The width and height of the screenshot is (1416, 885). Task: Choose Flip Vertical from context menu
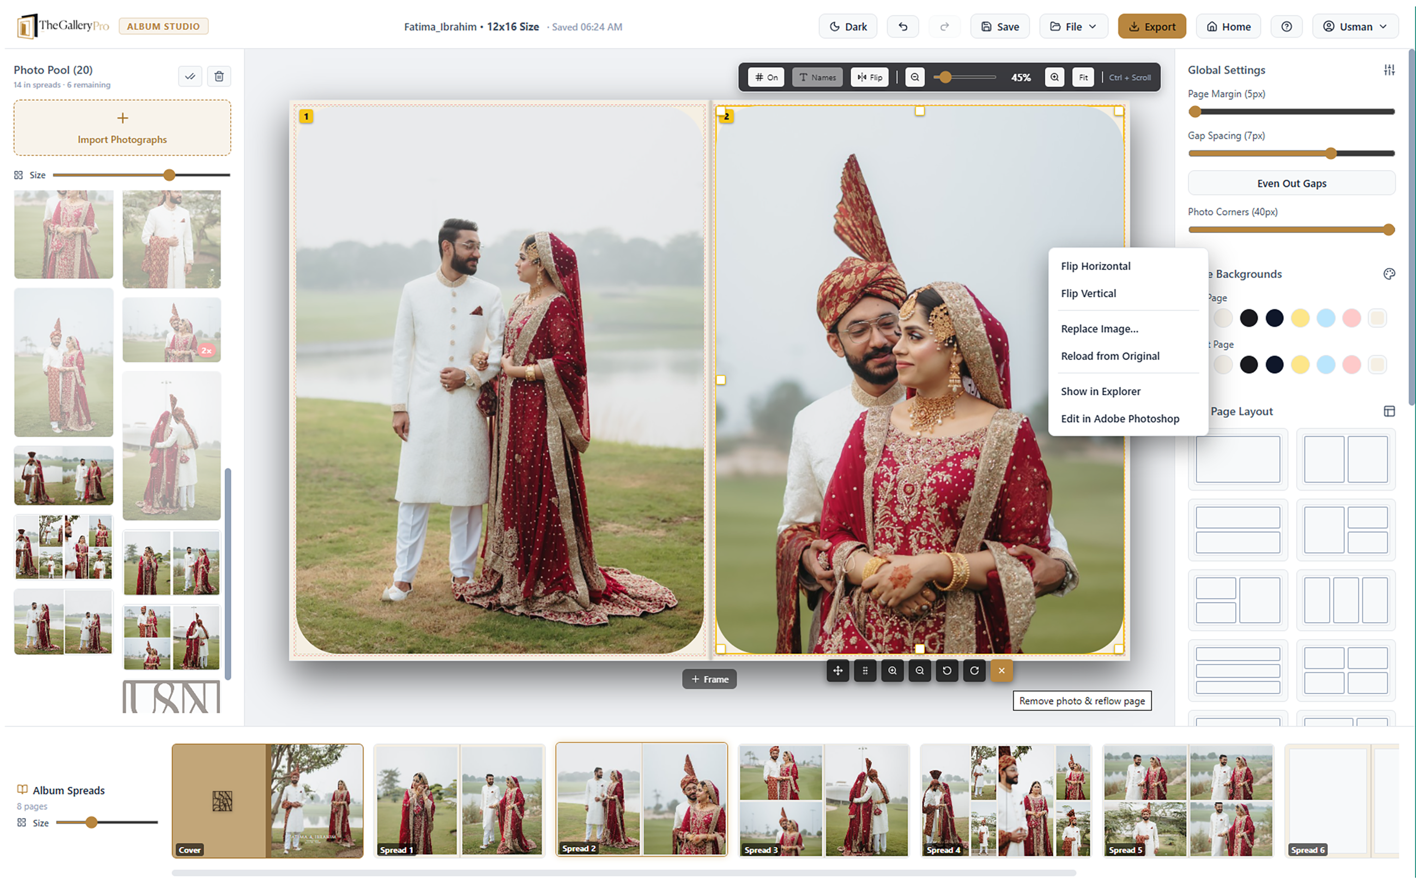pos(1089,293)
